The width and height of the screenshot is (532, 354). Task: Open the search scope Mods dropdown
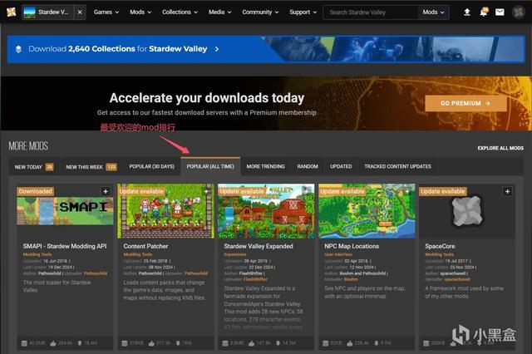(433, 12)
